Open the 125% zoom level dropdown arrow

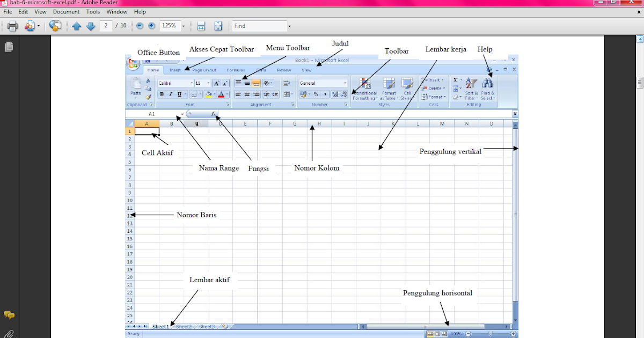pos(183,26)
